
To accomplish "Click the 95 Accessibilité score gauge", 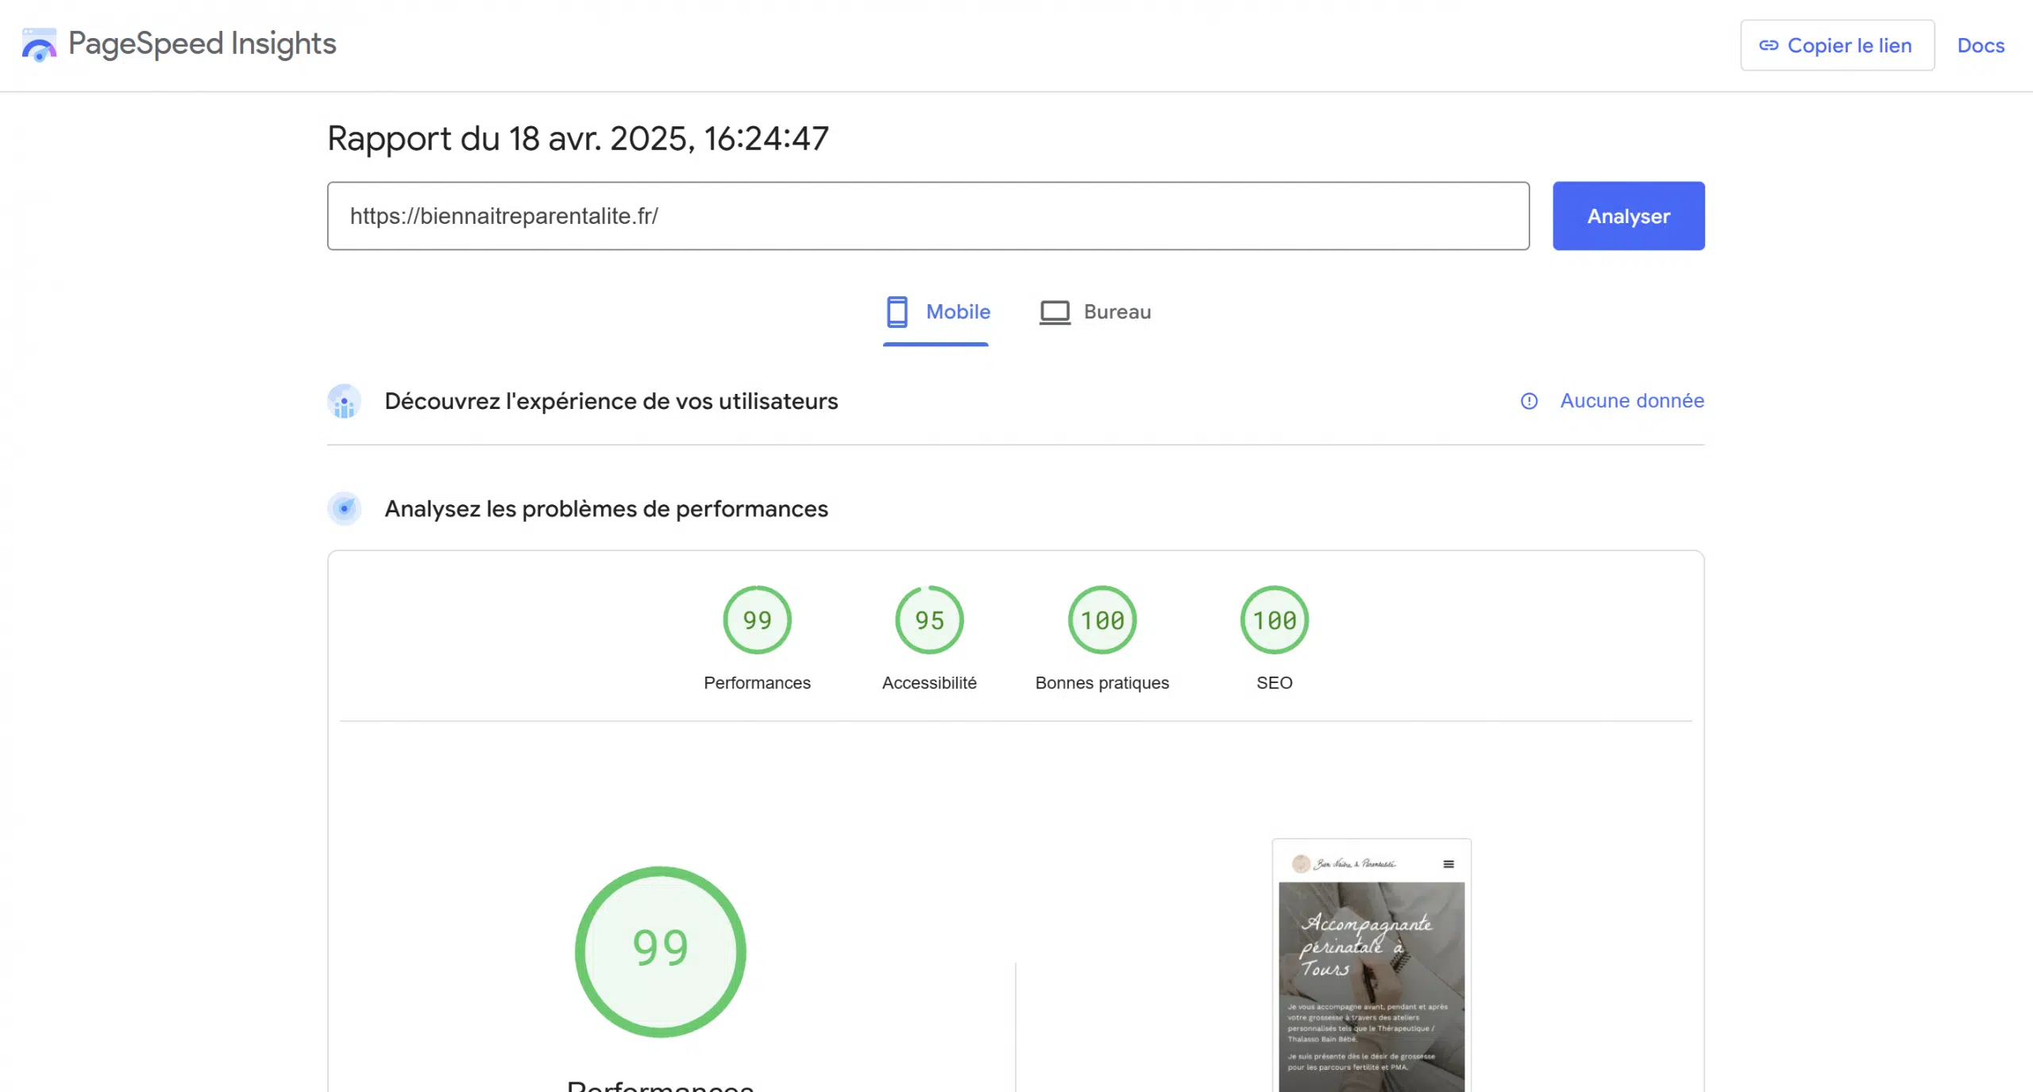I will pyautogui.click(x=928, y=619).
